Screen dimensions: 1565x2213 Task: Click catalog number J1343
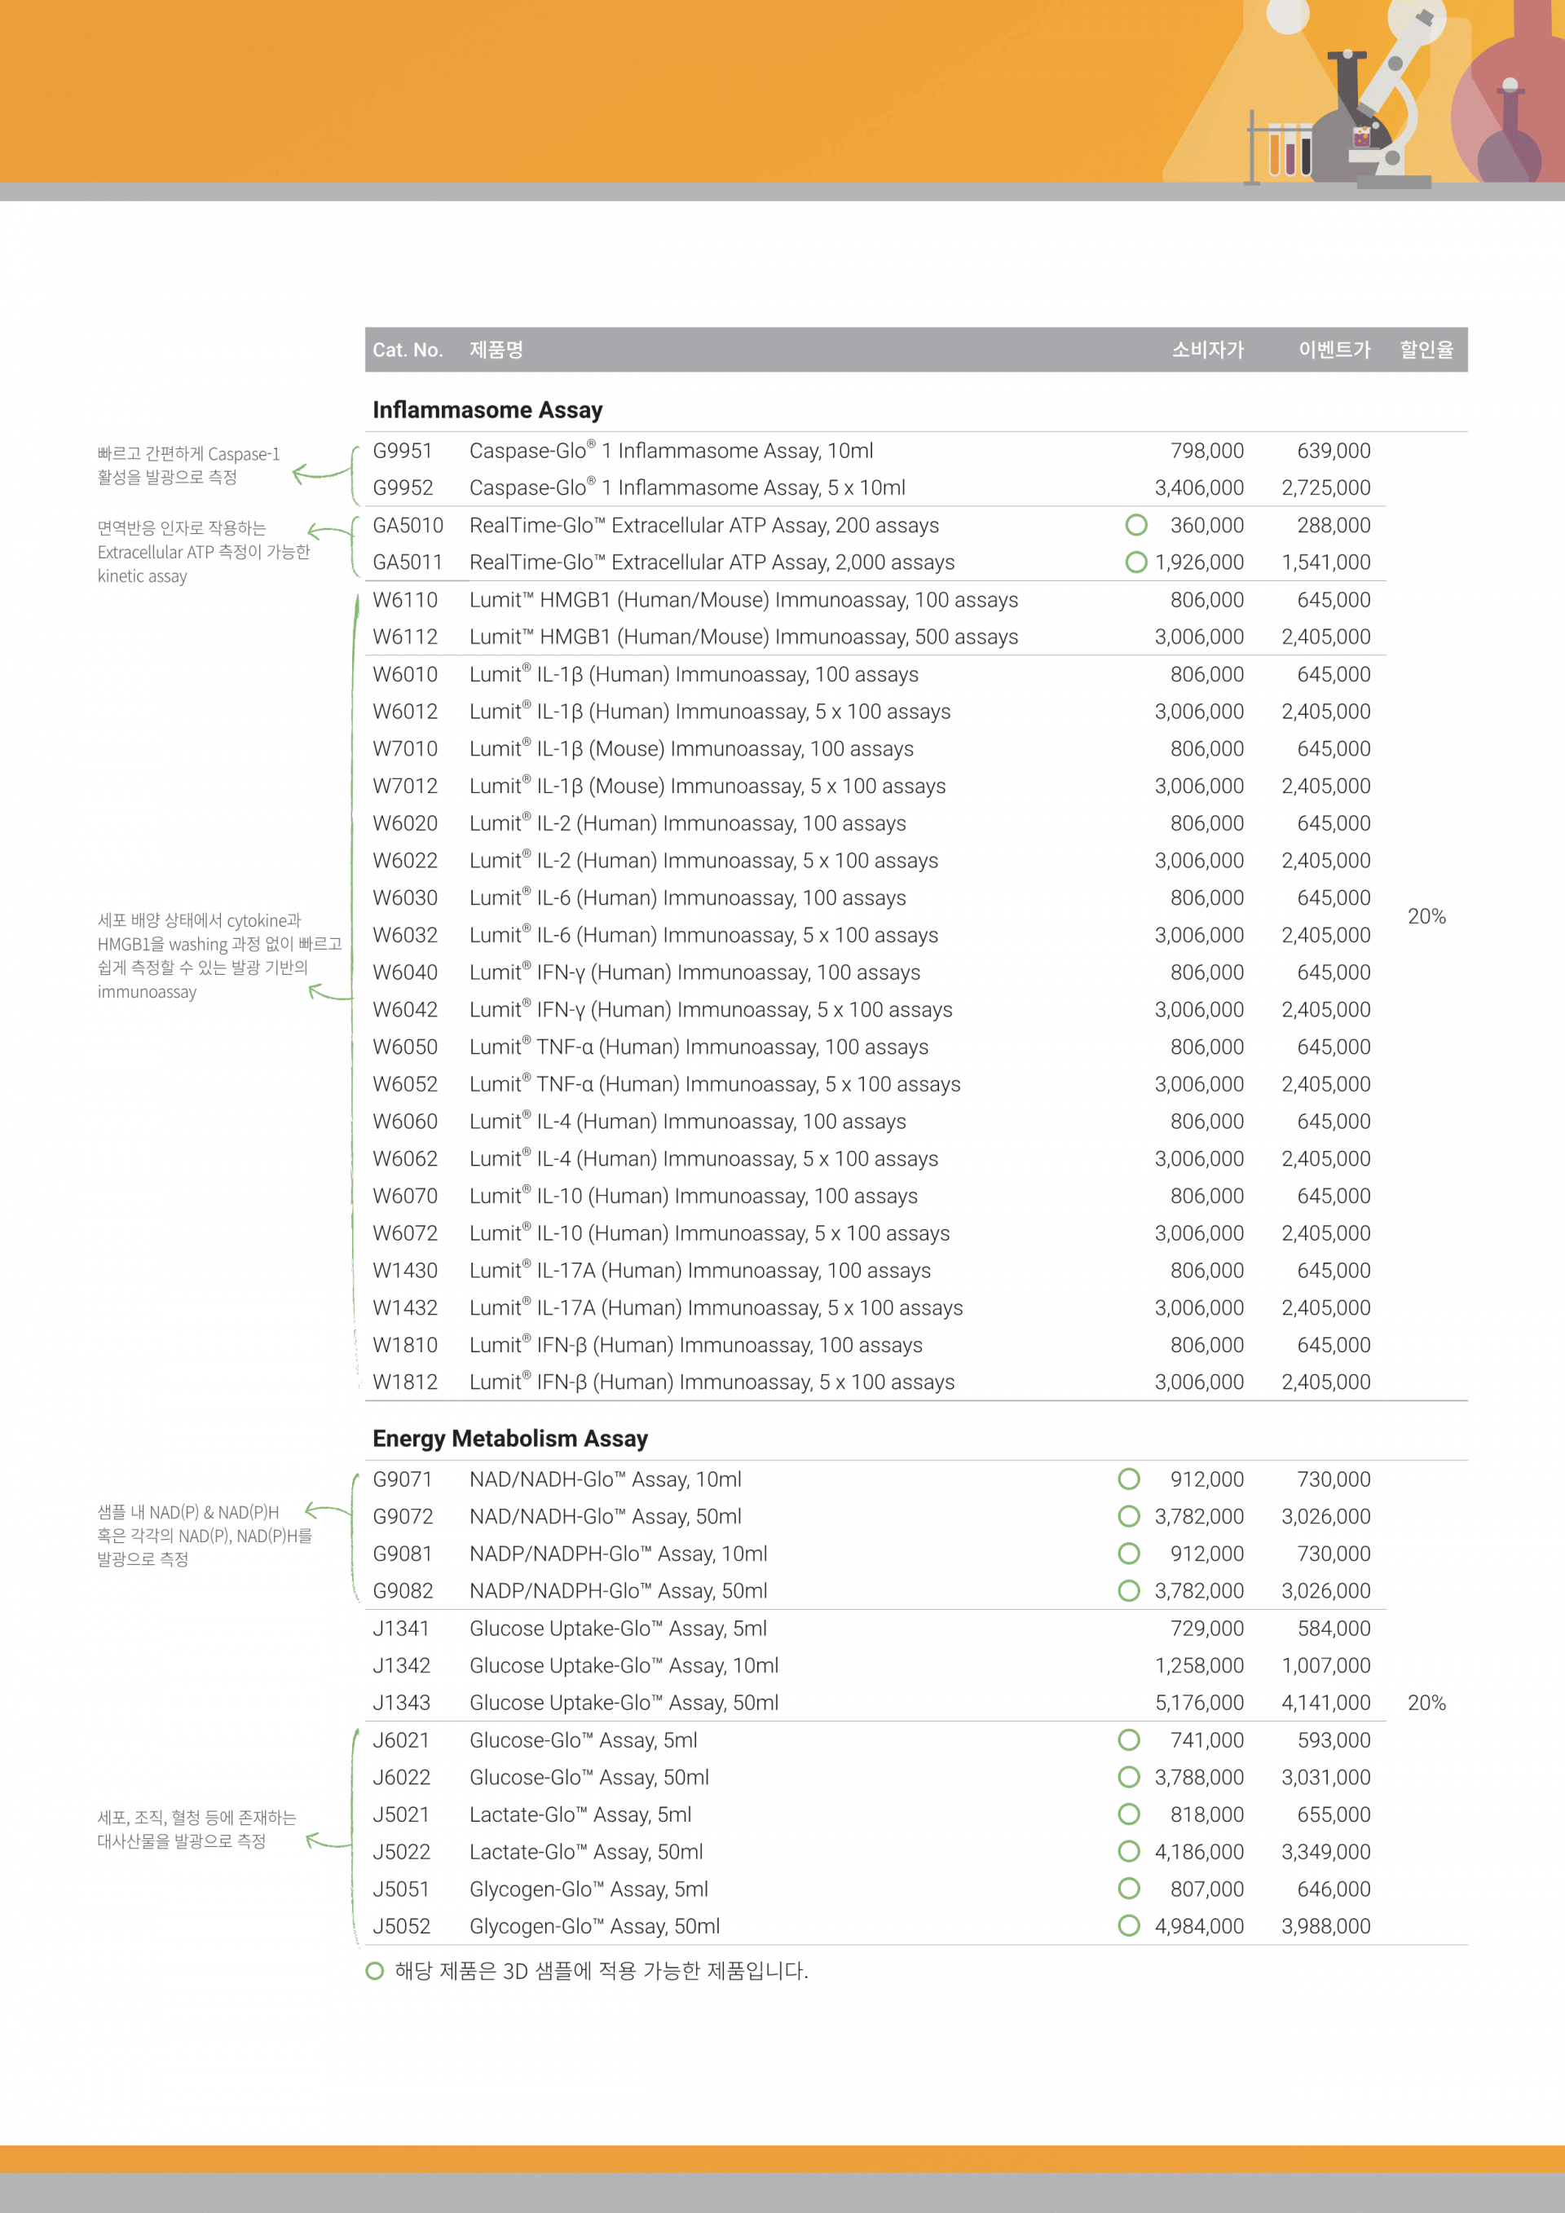tap(402, 1703)
